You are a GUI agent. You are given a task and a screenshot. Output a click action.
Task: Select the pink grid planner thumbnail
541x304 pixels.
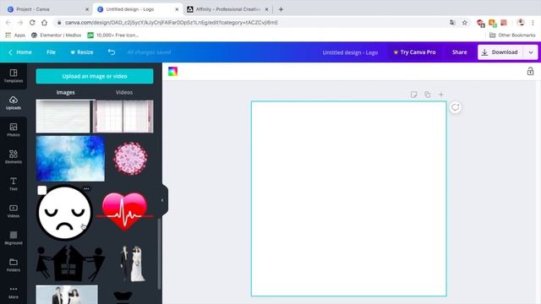(x=123, y=117)
